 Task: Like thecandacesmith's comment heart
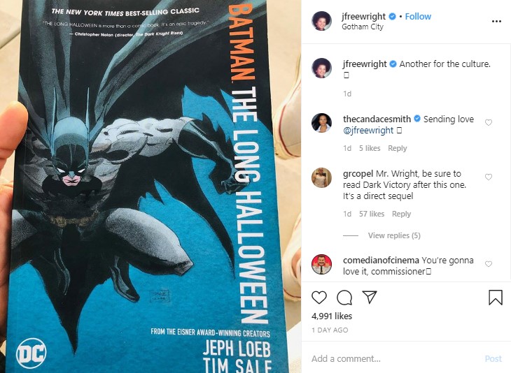(x=489, y=123)
